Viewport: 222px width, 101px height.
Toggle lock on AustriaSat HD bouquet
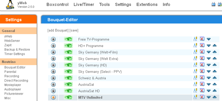[53, 91]
